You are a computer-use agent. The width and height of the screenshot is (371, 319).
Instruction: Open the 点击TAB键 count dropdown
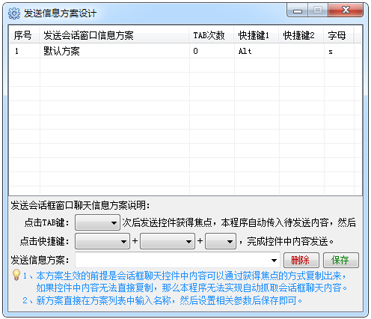(97, 222)
